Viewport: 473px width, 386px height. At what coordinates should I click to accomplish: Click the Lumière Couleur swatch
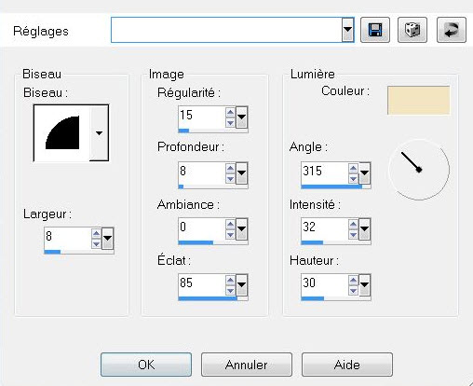(x=419, y=101)
